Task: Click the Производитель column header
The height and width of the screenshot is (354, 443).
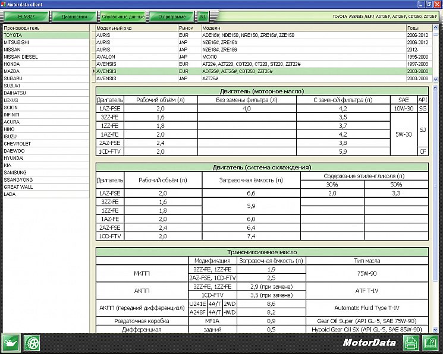Action: 46,28
